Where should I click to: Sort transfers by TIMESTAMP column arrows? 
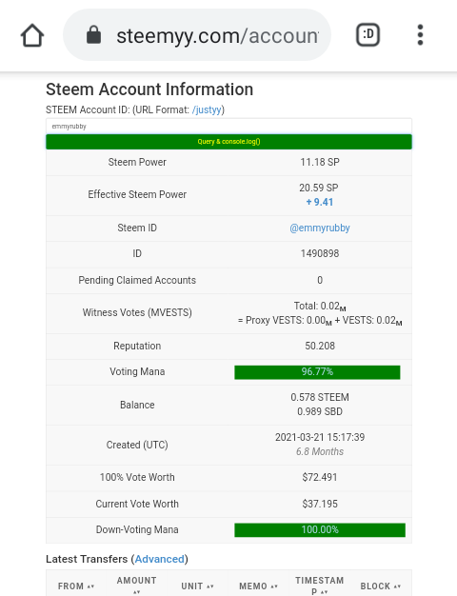click(x=325, y=592)
